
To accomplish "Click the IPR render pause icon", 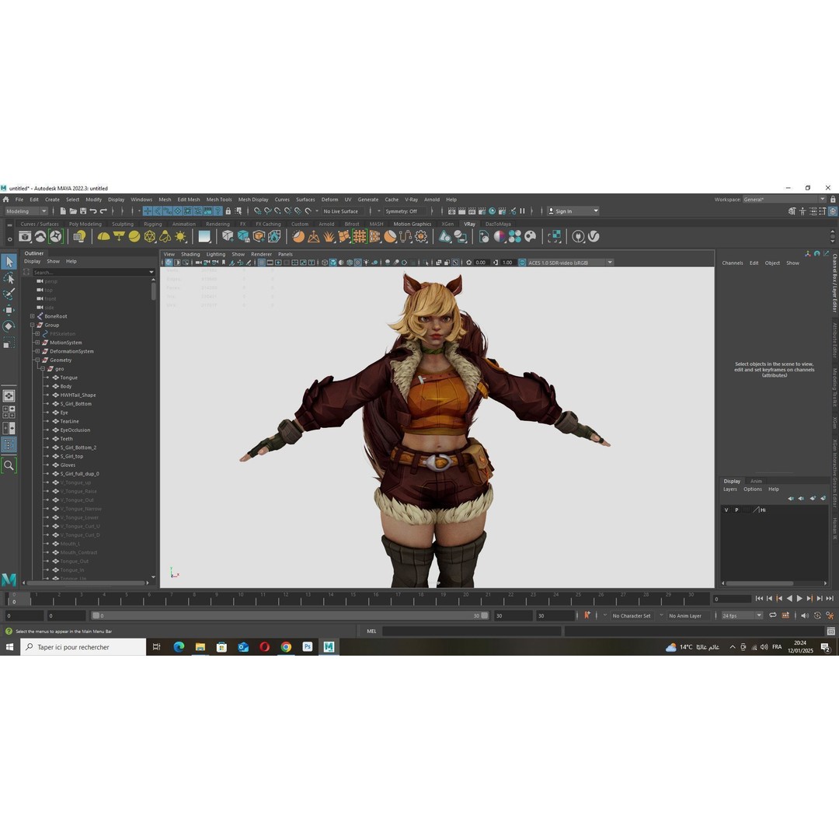I will point(523,211).
